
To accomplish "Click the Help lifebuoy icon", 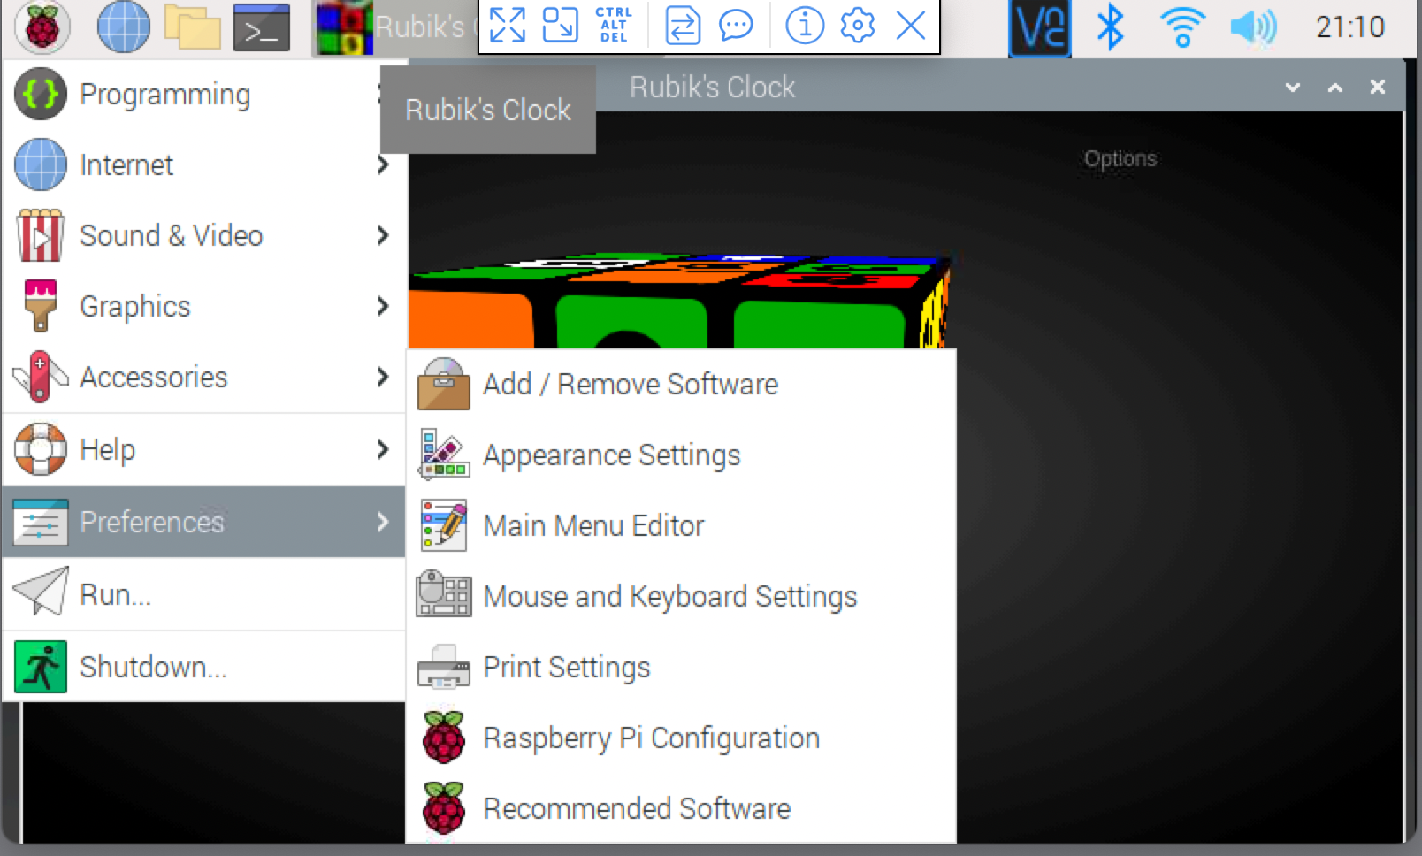I will 41,449.
